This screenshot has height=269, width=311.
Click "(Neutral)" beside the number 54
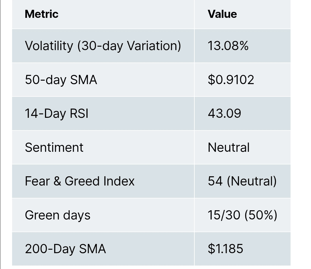pos(252,181)
